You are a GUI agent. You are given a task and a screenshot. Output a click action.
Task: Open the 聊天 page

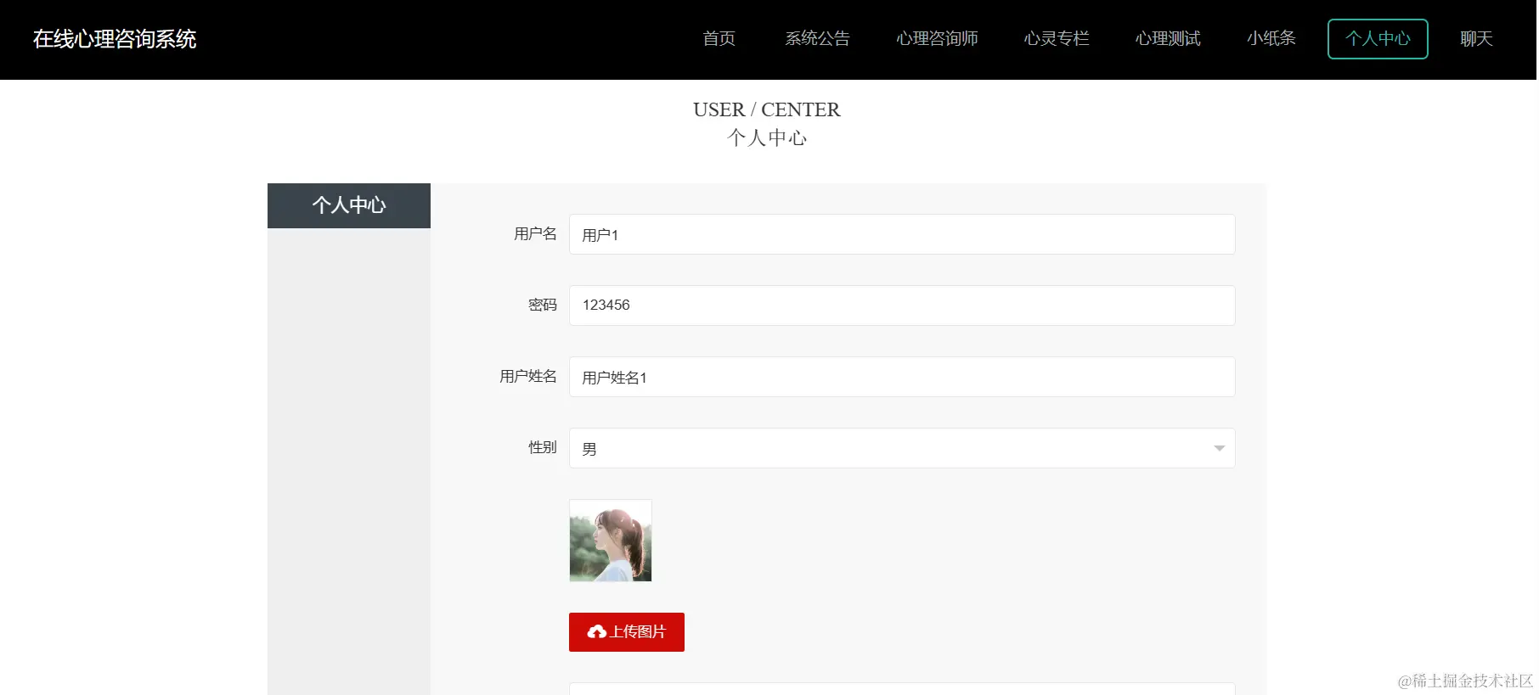[1476, 39]
